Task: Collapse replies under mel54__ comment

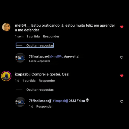Action: click(35, 45)
